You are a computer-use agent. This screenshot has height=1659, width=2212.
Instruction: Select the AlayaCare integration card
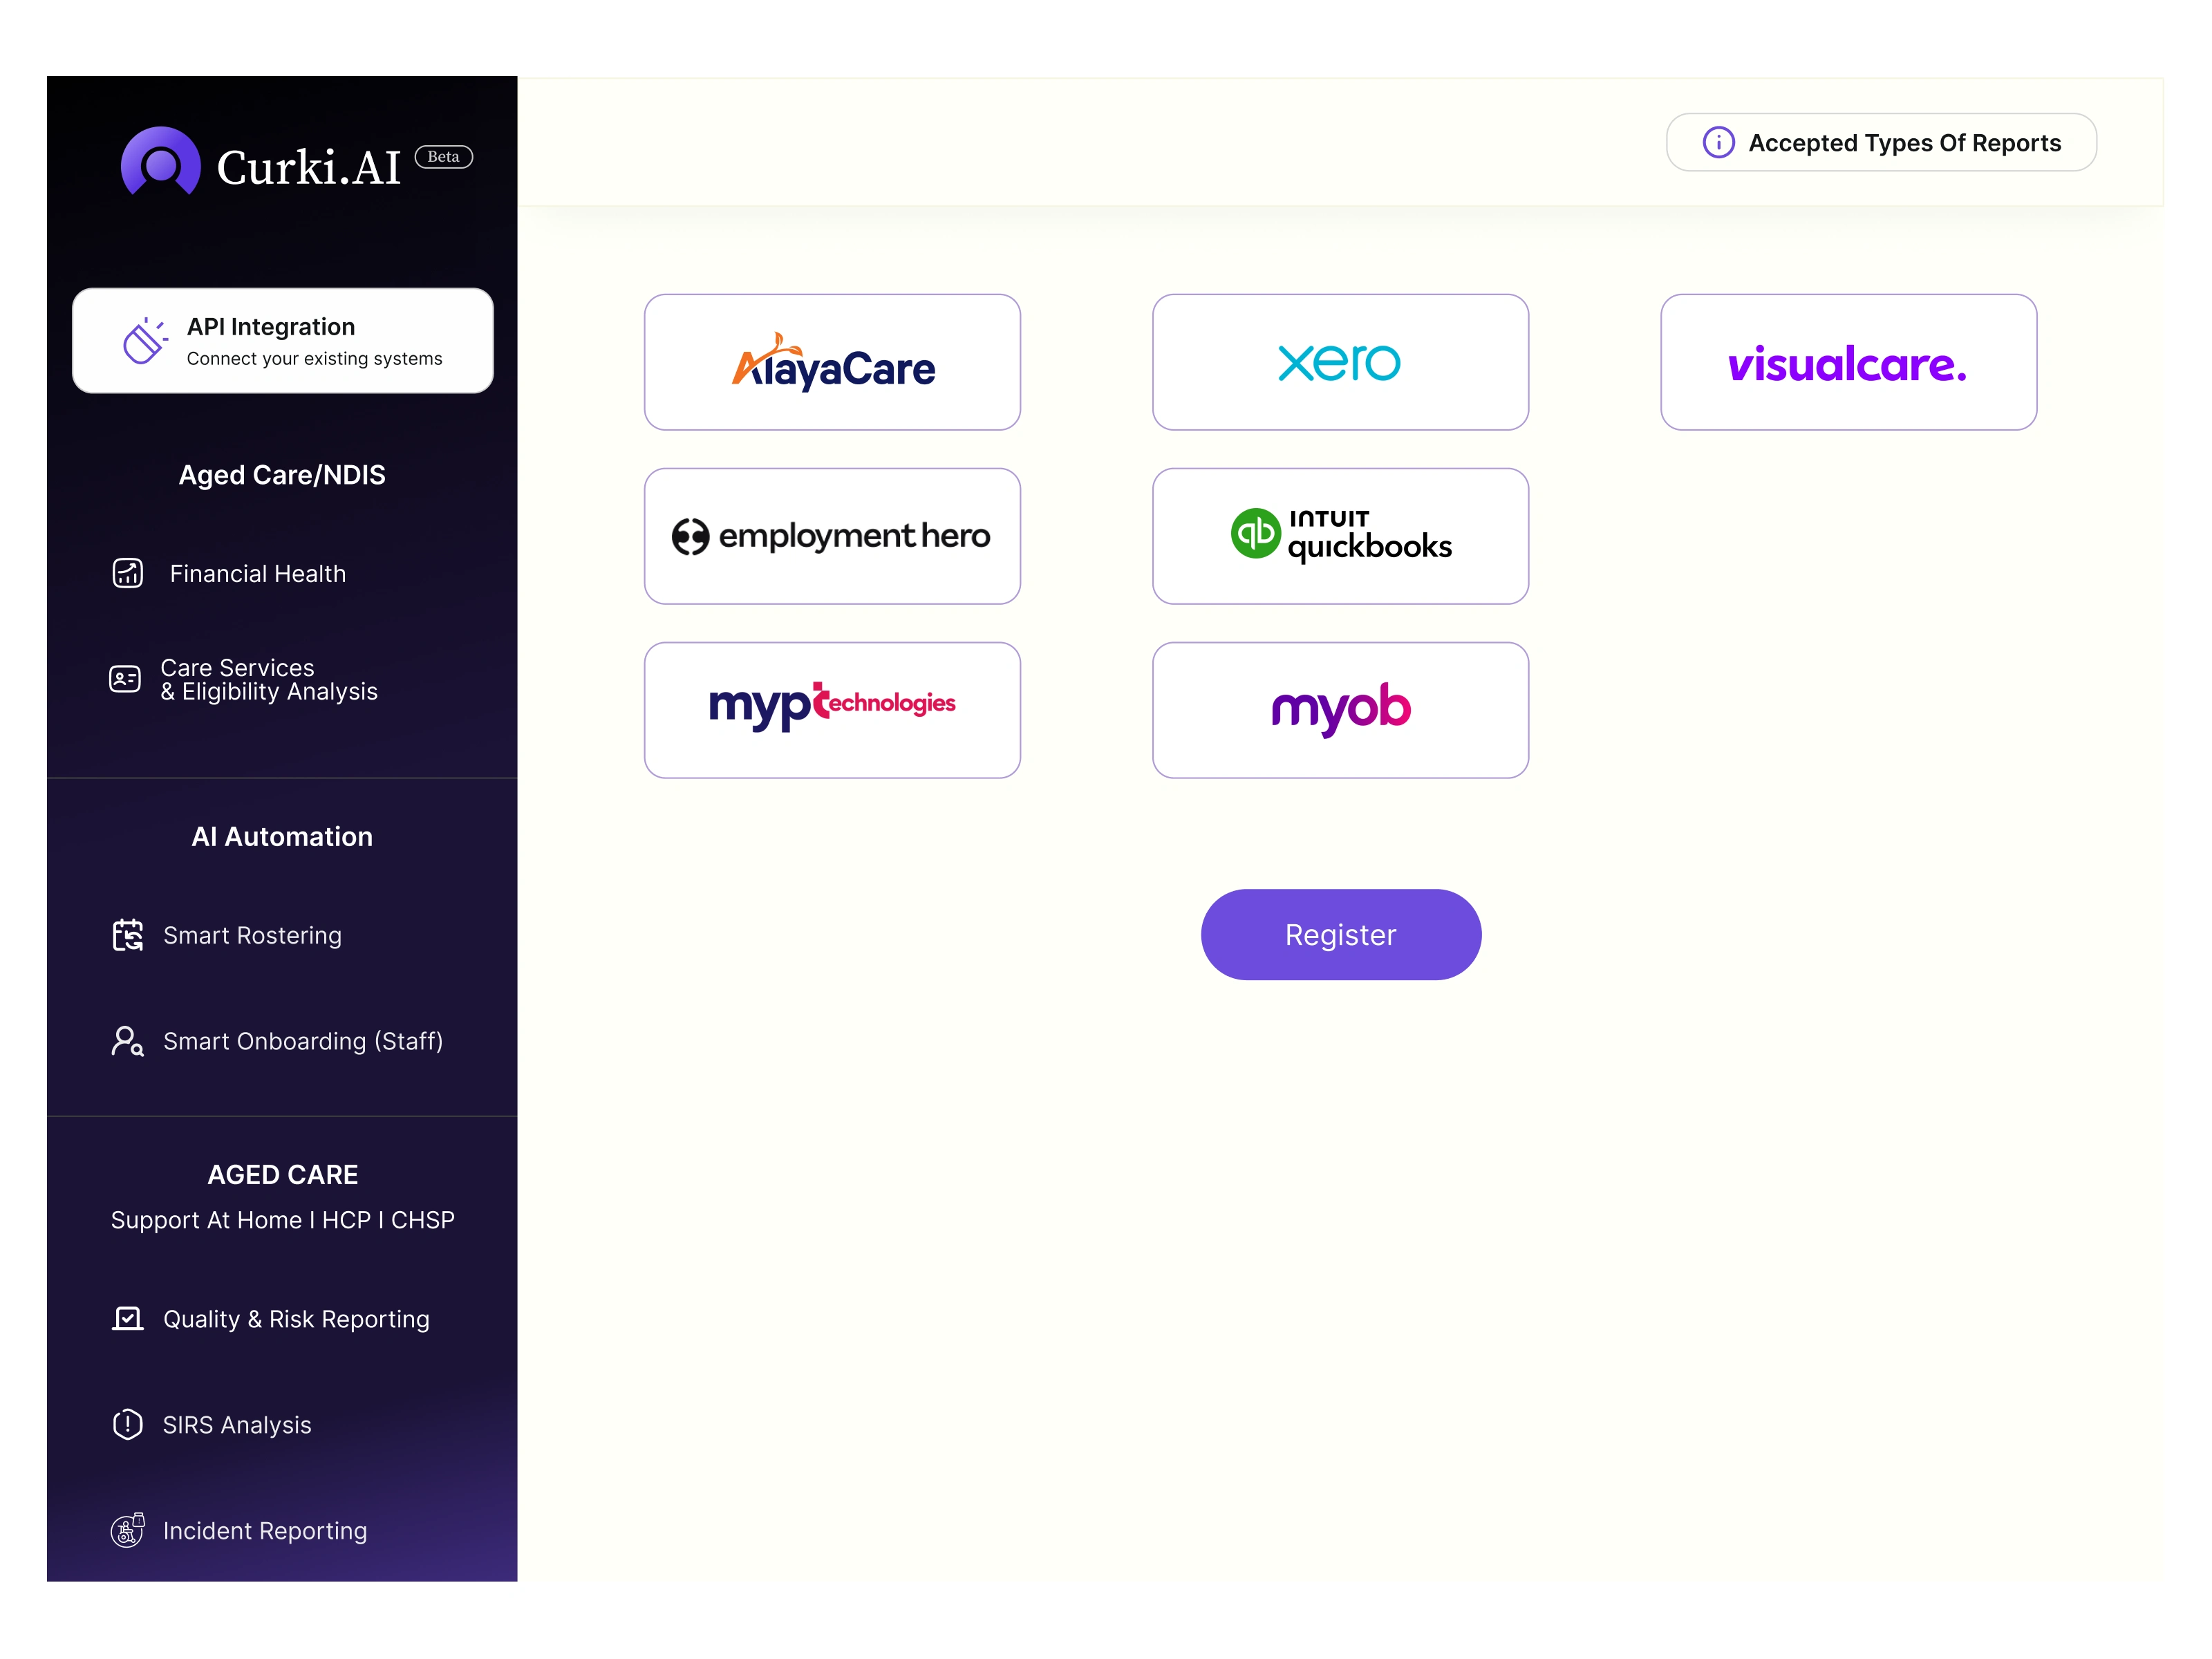tap(832, 362)
